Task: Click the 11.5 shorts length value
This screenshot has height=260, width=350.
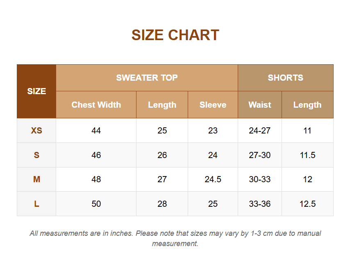Action: click(308, 155)
